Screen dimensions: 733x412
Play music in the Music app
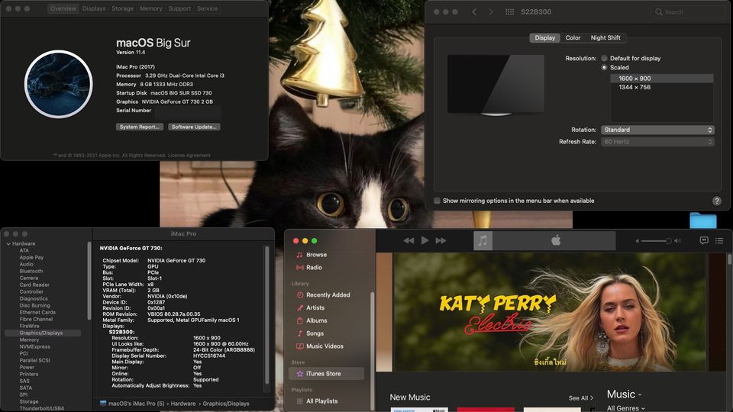coord(425,240)
